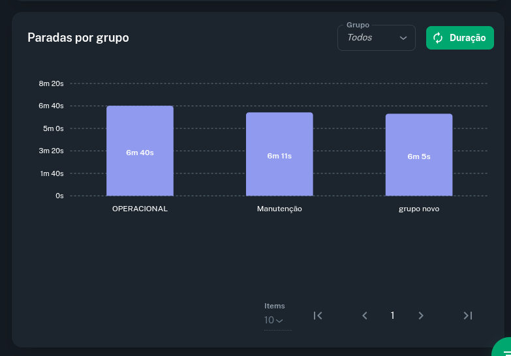Advance to the next page arrow
The width and height of the screenshot is (511, 356).
click(x=421, y=316)
